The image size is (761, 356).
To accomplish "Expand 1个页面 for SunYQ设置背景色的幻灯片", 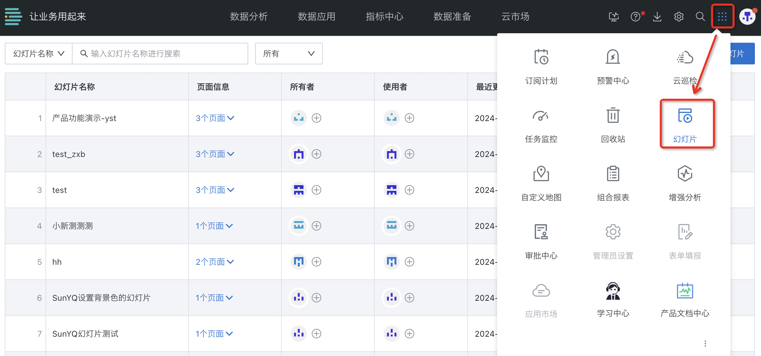I will 214,298.
